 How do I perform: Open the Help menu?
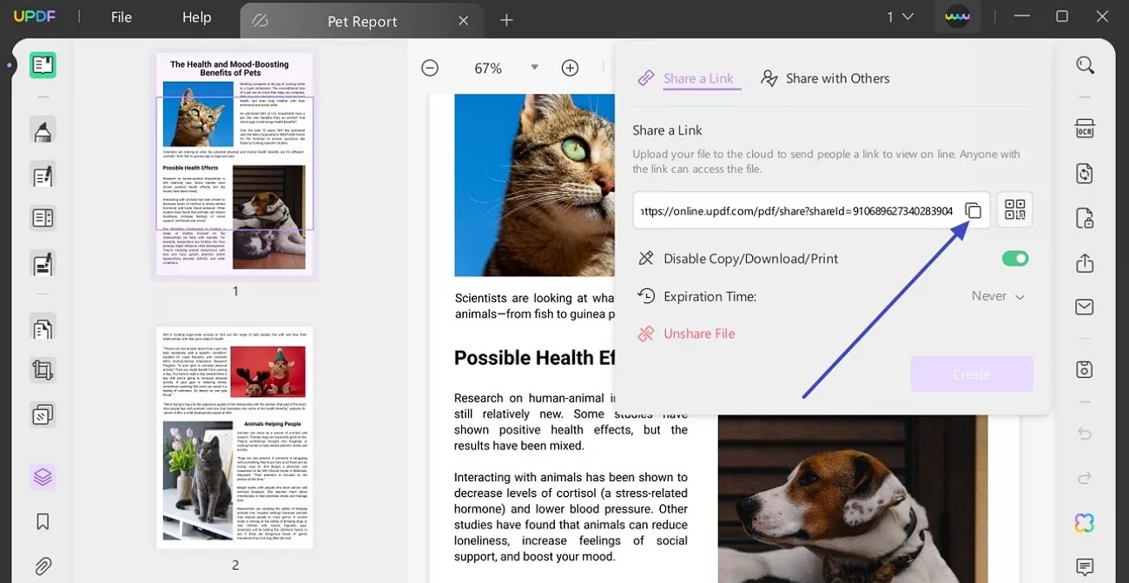tap(196, 17)
